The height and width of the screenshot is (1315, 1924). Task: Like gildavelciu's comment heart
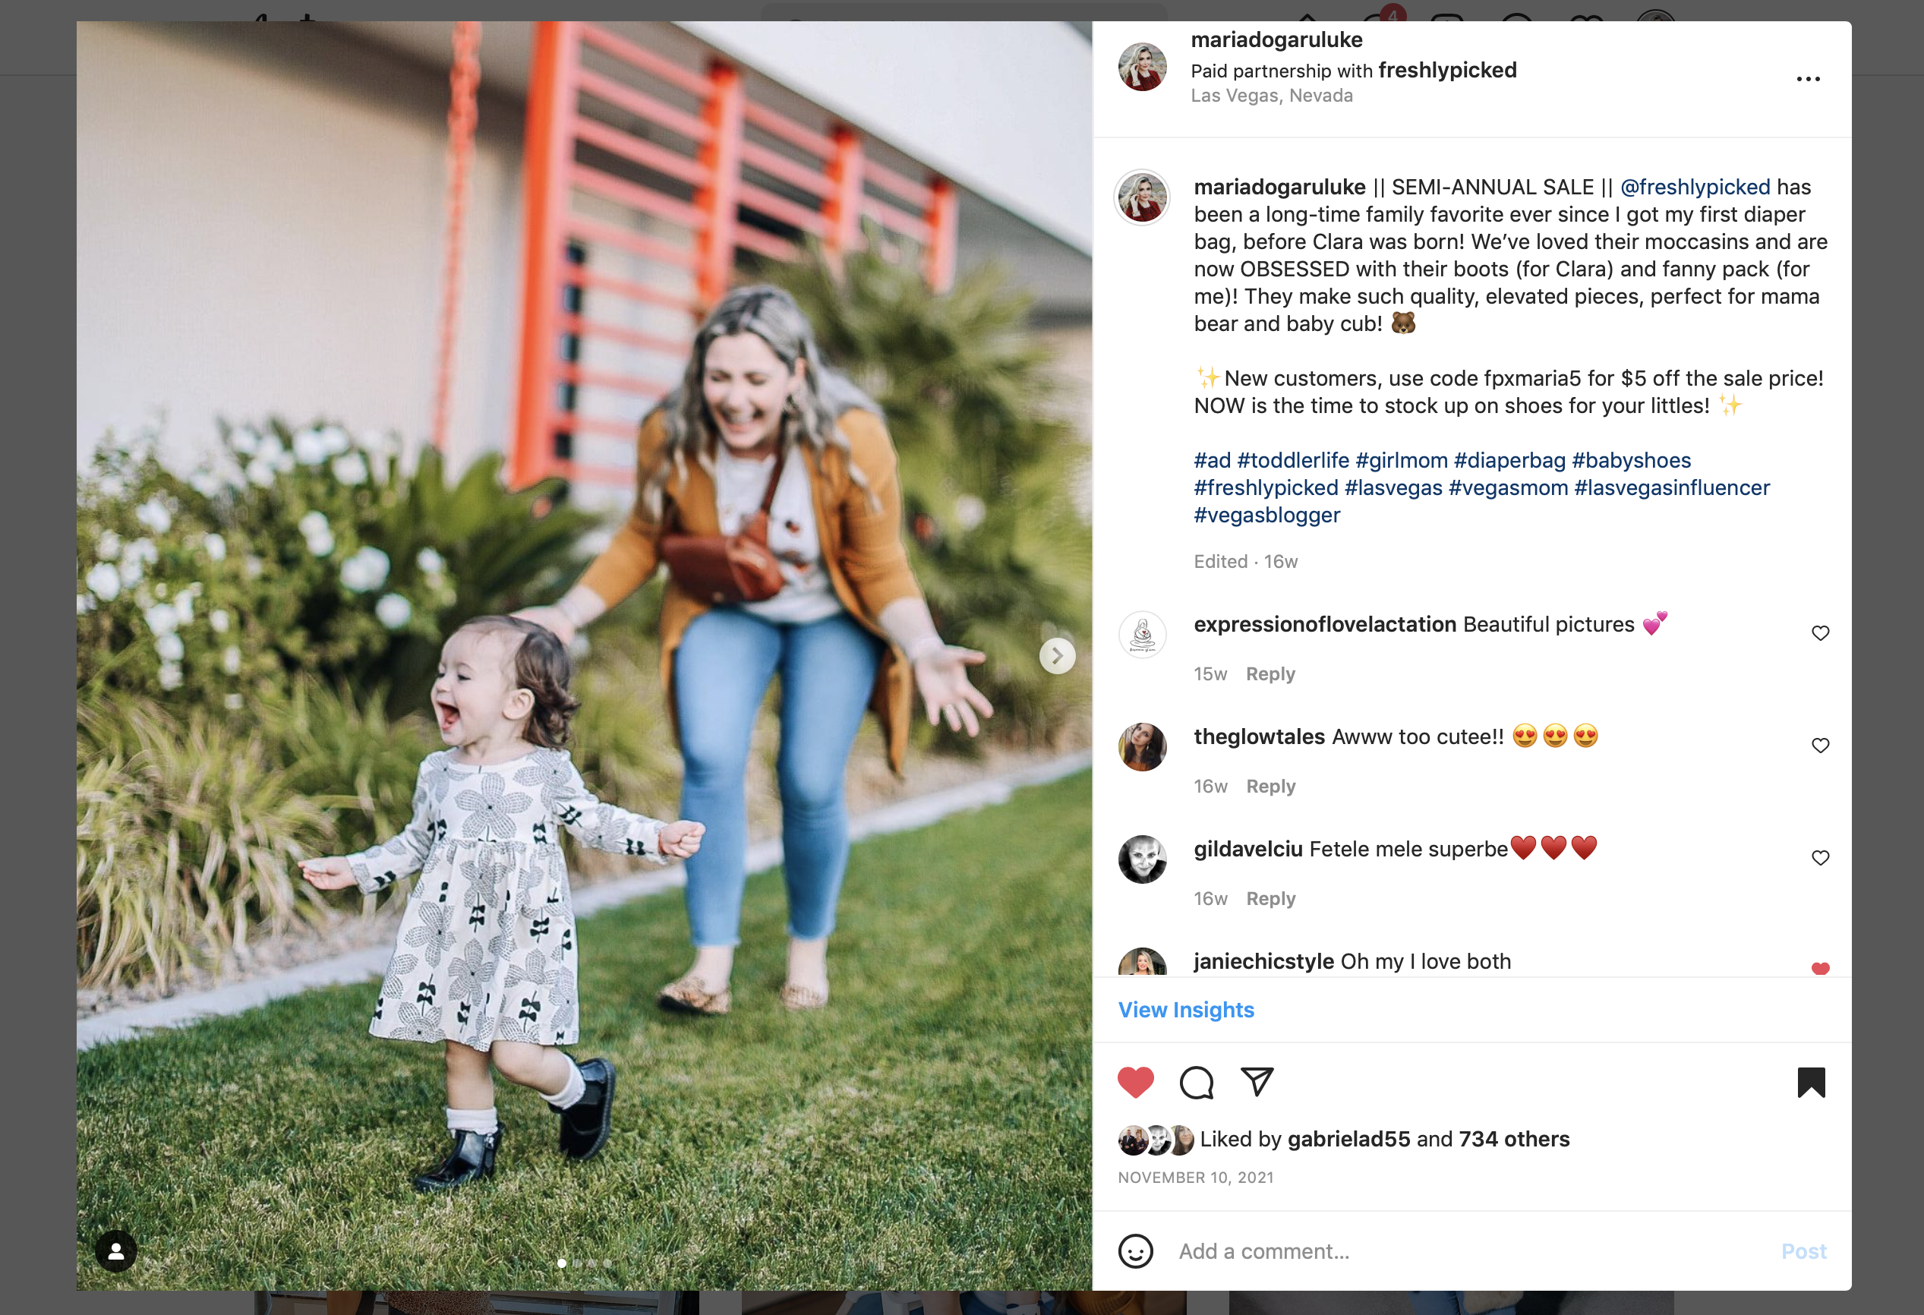pyautogui.click(x=1820, y=858)
